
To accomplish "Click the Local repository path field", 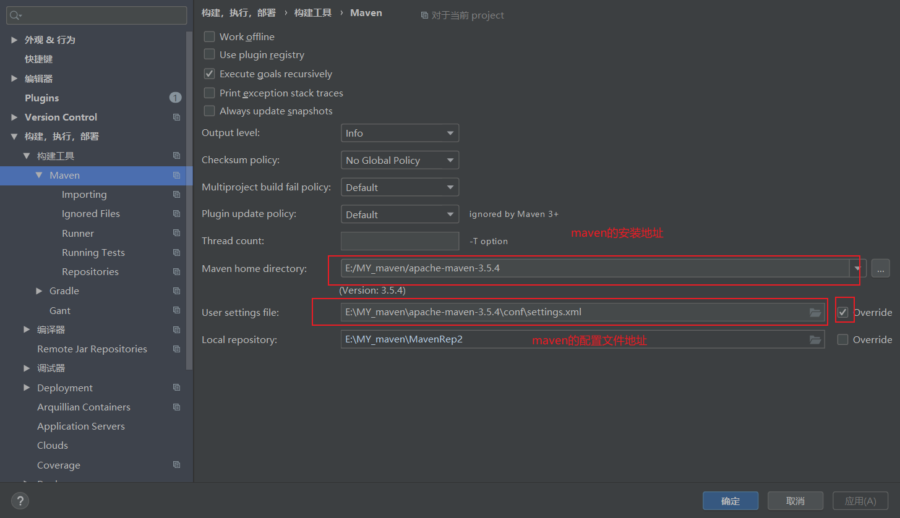I will [x=583, y=339].
